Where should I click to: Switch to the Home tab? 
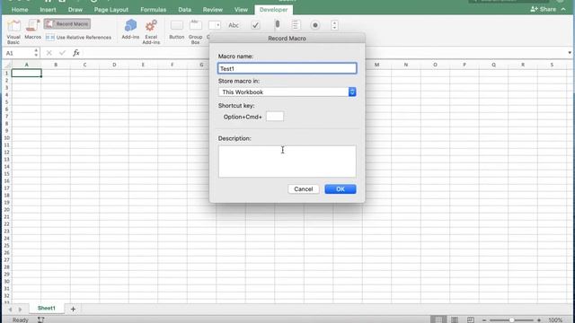20,10
